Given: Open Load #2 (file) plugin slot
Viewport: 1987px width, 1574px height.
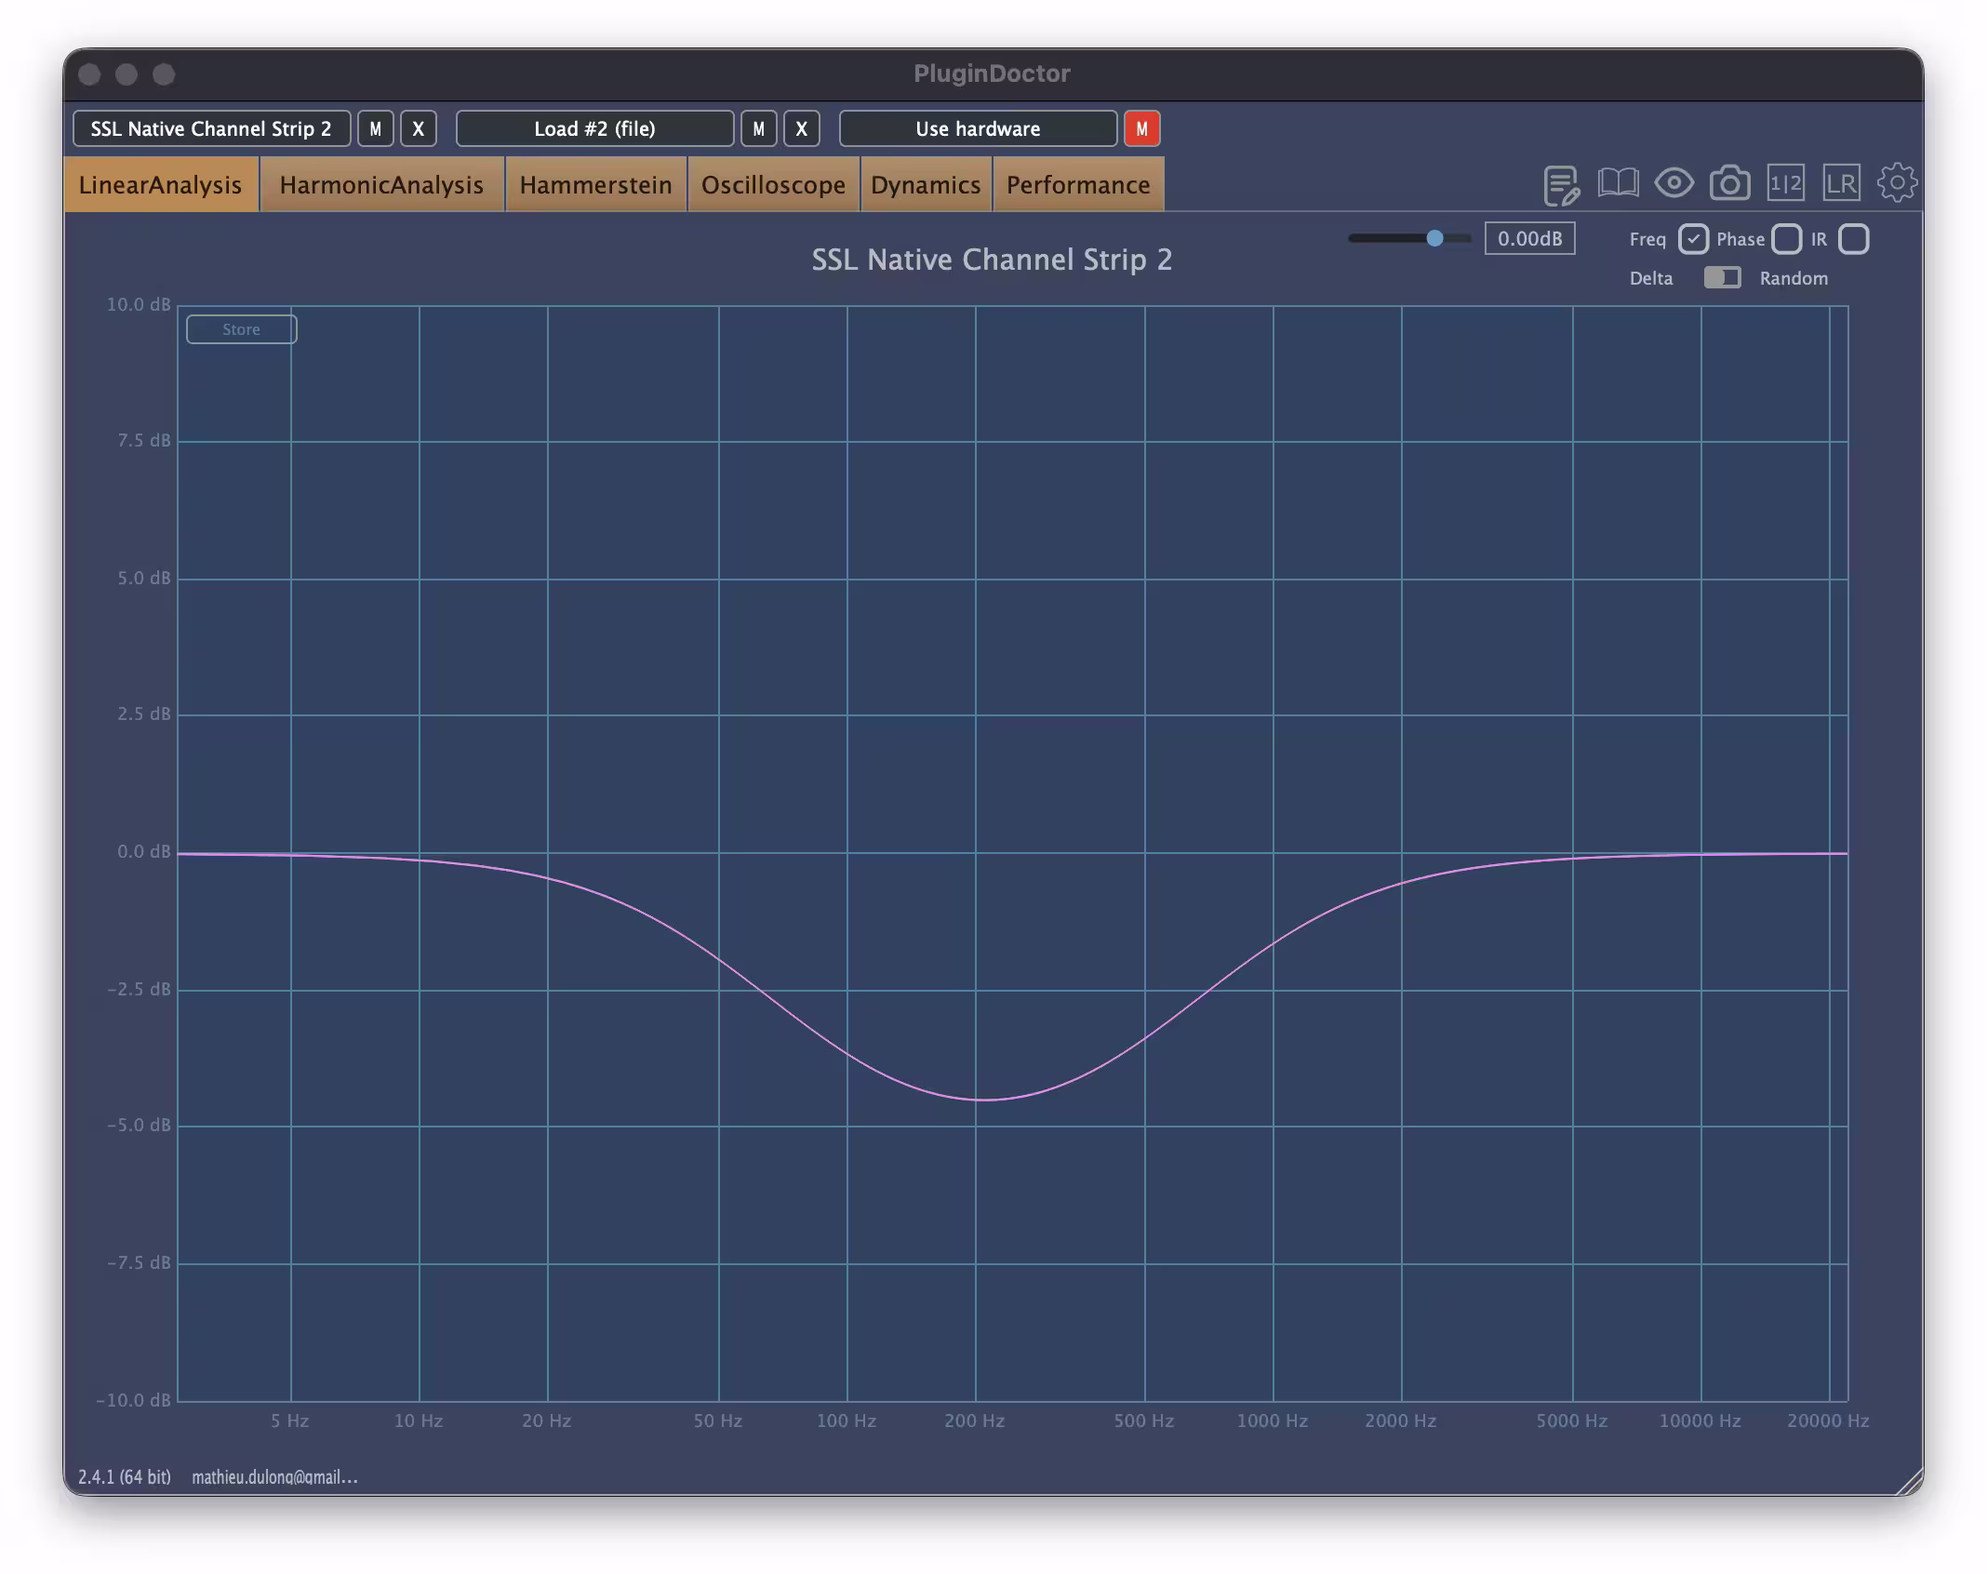Looking at the screenshot, I should pyautogui.click(x=594, y=128).
